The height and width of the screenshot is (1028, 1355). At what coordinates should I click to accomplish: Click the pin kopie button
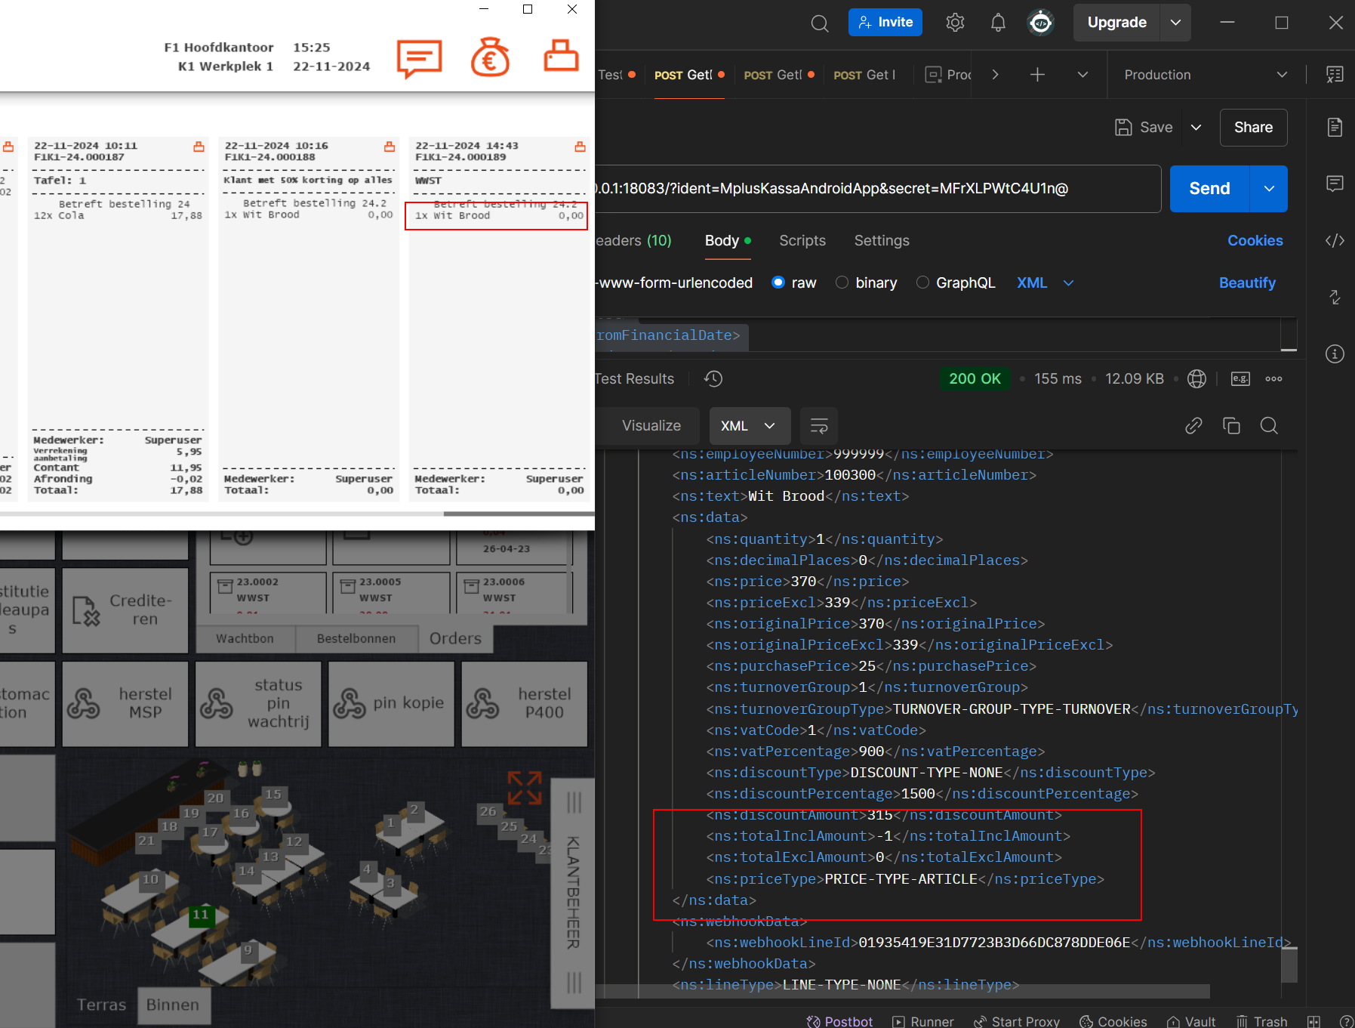pyautogui.click(x=391, y=703)
